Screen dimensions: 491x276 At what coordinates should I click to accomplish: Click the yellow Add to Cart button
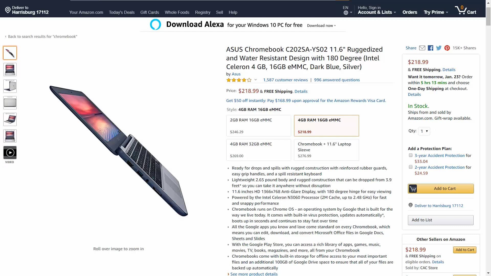coord(441,188)
